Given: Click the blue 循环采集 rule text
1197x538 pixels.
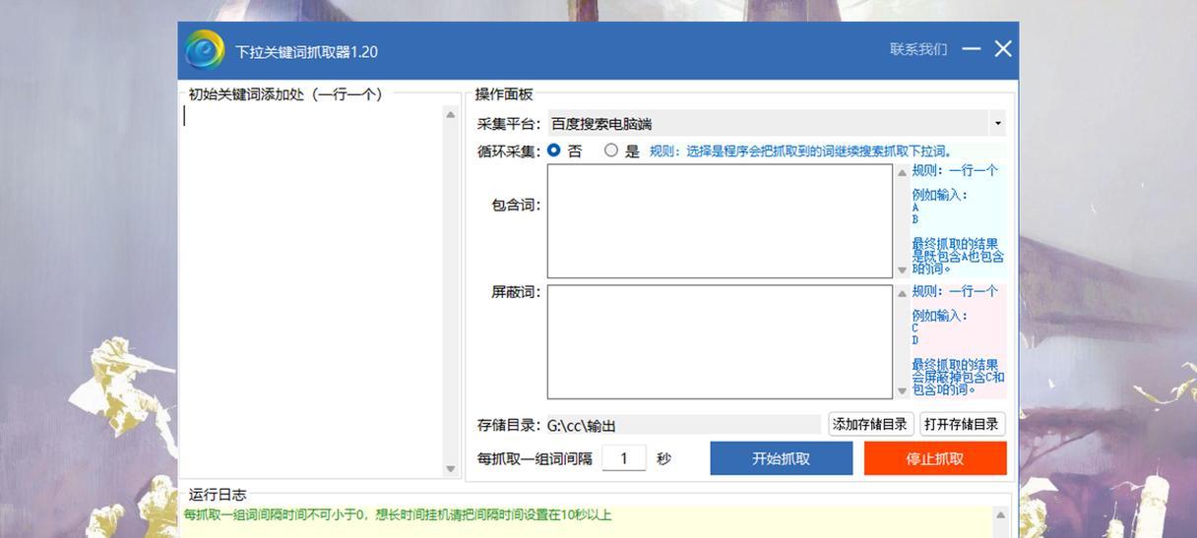Looking at the screenshot, I should pyautogui.click(x=800, y=151).
